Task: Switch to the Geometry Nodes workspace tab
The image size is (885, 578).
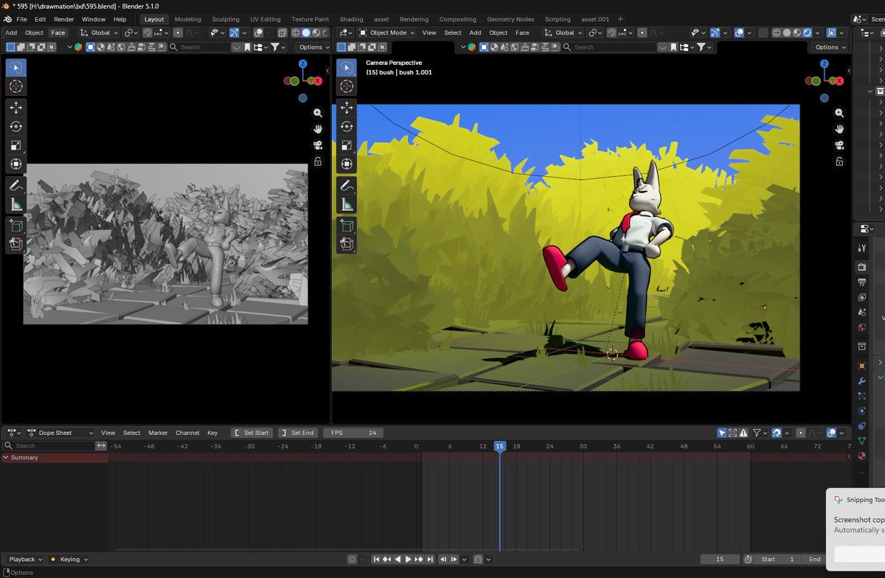Action: click(x=510, y=19)
